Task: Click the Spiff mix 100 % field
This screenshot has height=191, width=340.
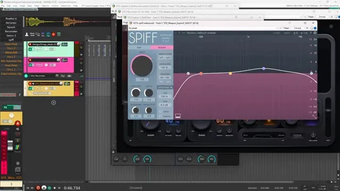Action: [x=165, y=97]
